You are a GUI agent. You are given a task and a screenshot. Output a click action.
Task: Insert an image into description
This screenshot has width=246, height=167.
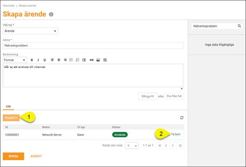(98, 60)
